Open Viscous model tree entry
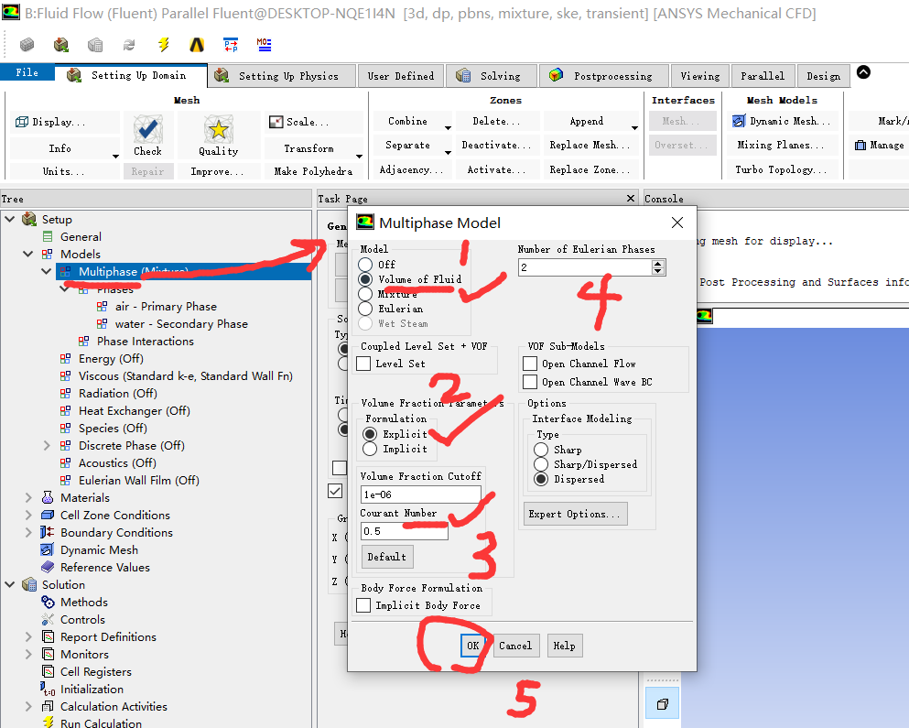Viewport: 909px width, 728px height. pyautogui.click(x=186, y=375)
